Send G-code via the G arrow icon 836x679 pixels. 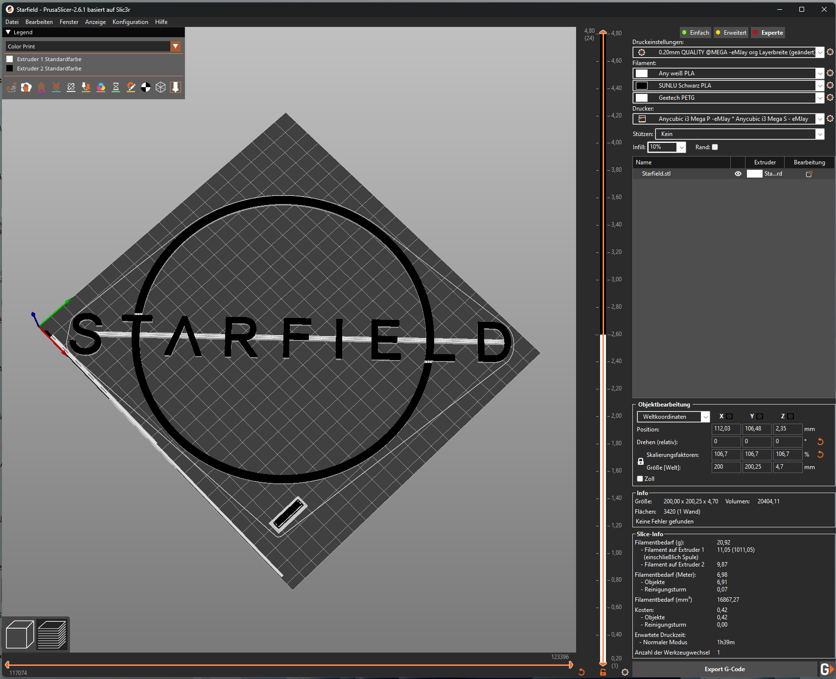click(x=827, y=669)
